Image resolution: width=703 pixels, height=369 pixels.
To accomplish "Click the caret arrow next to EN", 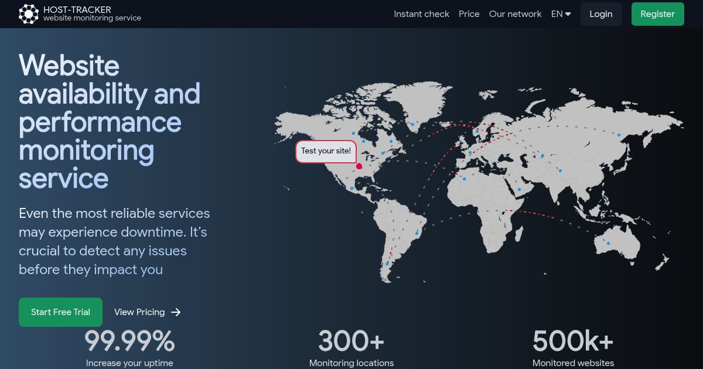I will (568, 14).
